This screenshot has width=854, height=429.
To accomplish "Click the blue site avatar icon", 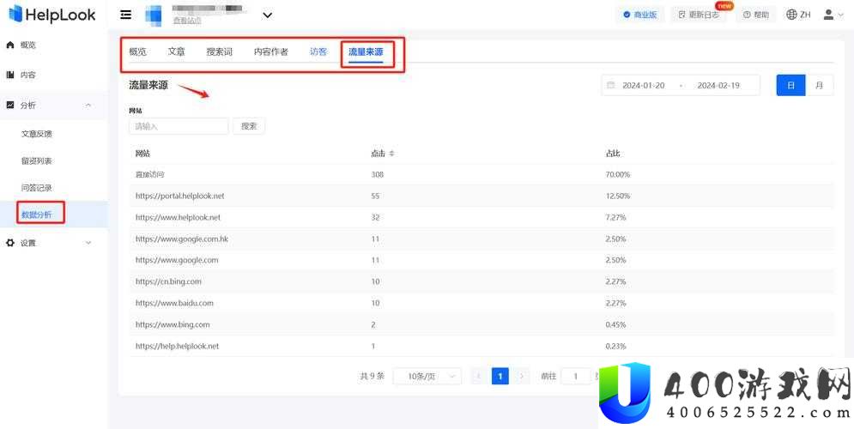I will click(153, 15).
